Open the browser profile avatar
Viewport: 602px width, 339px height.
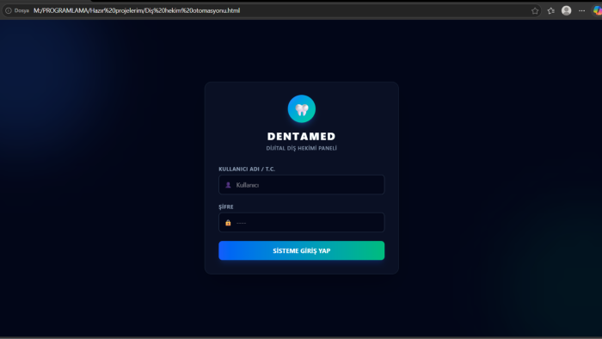click(566, 10)
